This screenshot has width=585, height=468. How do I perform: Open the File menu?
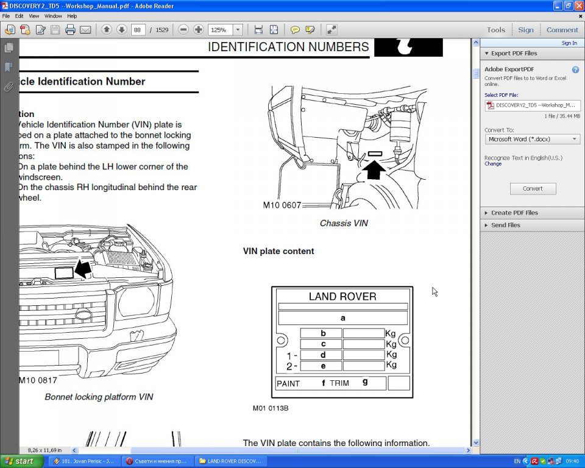coord(6,16)
